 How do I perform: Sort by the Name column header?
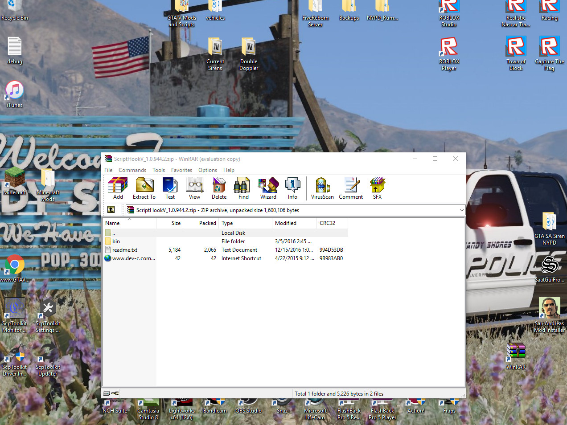(130, 223)
